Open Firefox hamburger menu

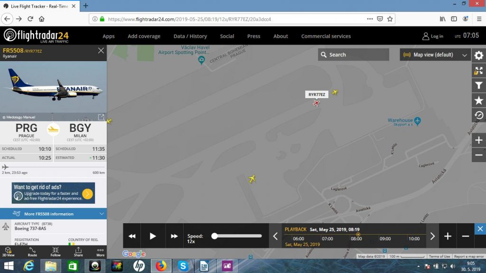479,19
